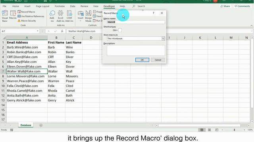The width and height of the screenshot is (254, 142).
Task: Click the Insert Function fx icon
Action: point(62,31)
